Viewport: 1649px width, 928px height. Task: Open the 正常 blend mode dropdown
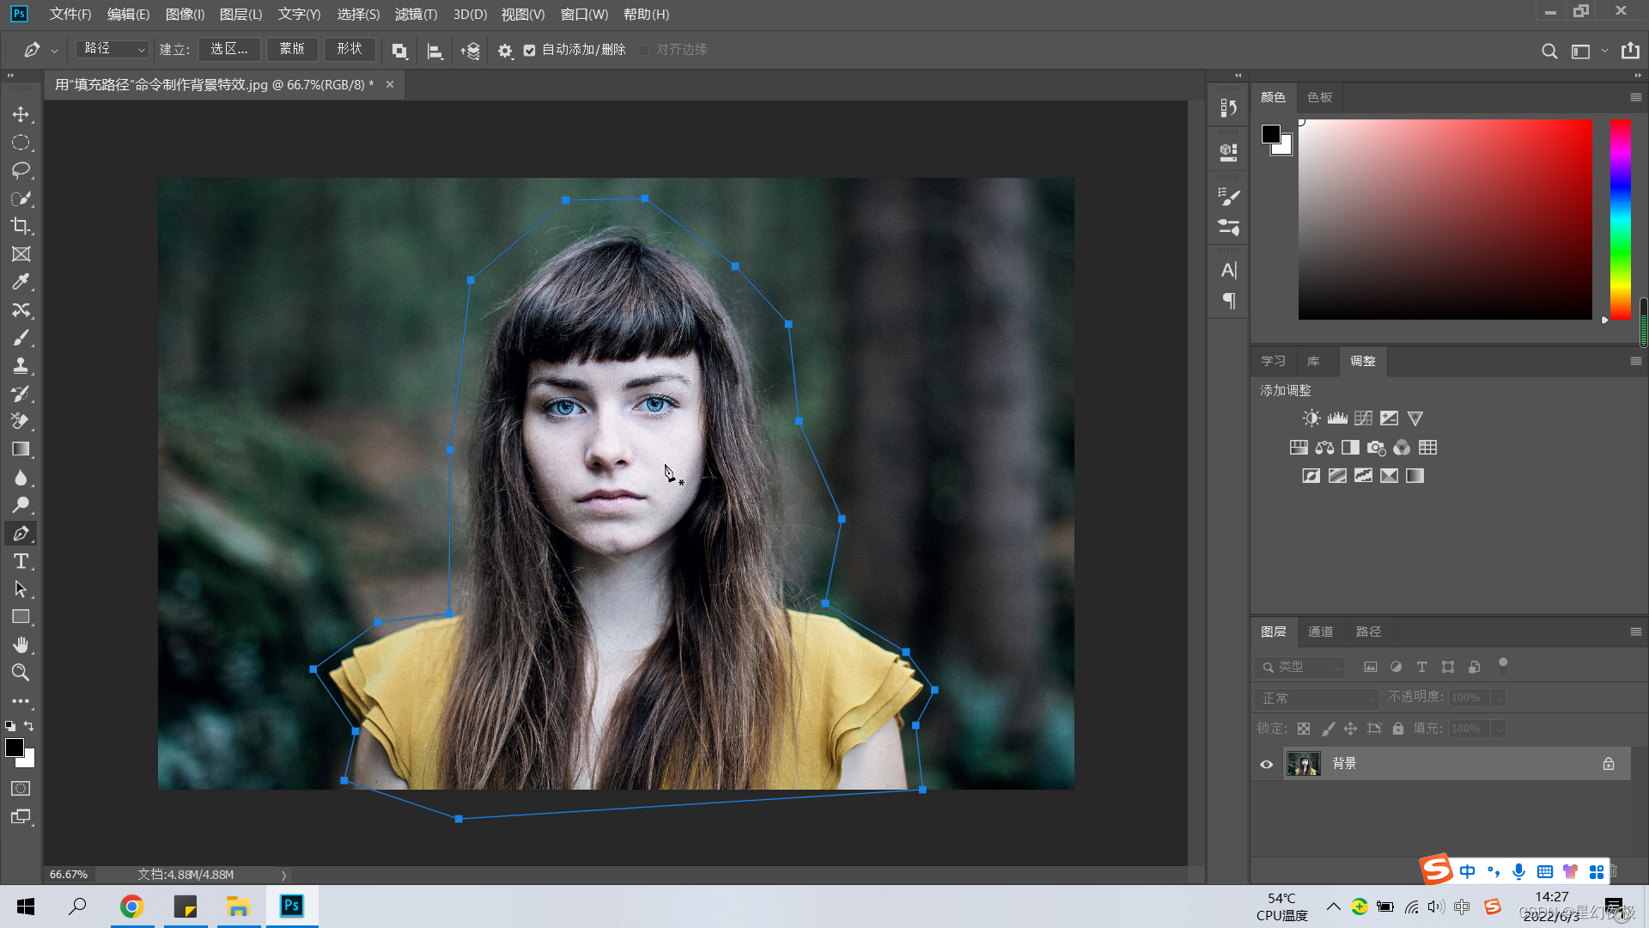pos(1317,698)
